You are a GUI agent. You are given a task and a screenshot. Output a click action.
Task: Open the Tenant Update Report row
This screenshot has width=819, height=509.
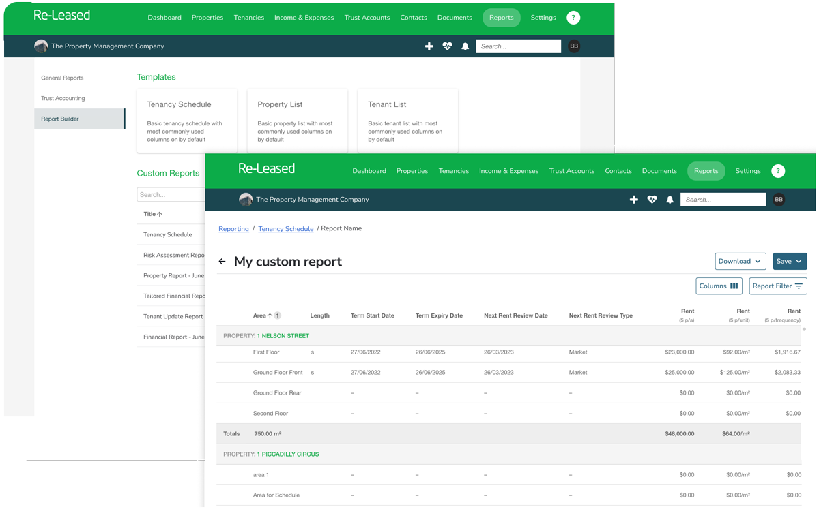pos(171,316)
